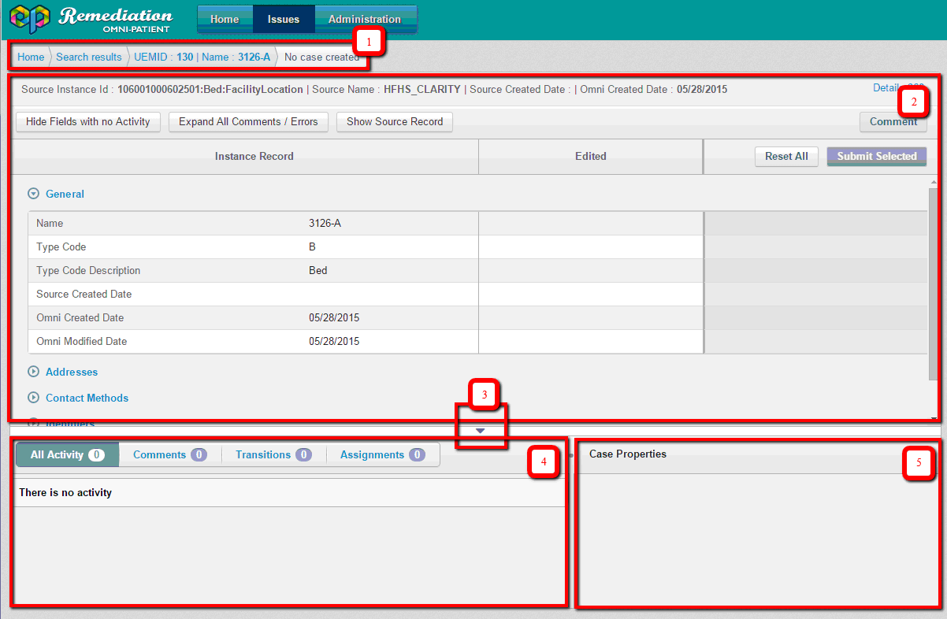Click Submit Selected button
This screenshot has width=947, height=619.
coord(876,156)
